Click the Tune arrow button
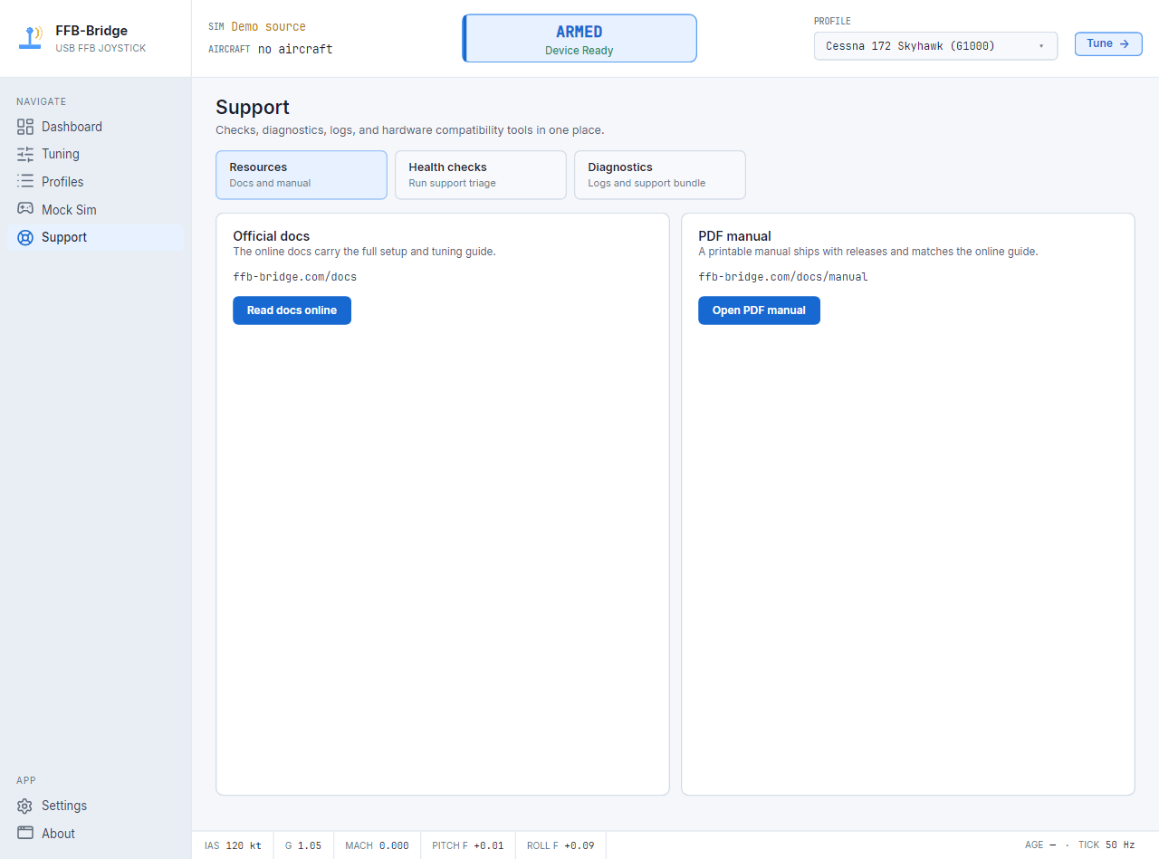Screen dimensions: 1159x859 point(1108,43)
